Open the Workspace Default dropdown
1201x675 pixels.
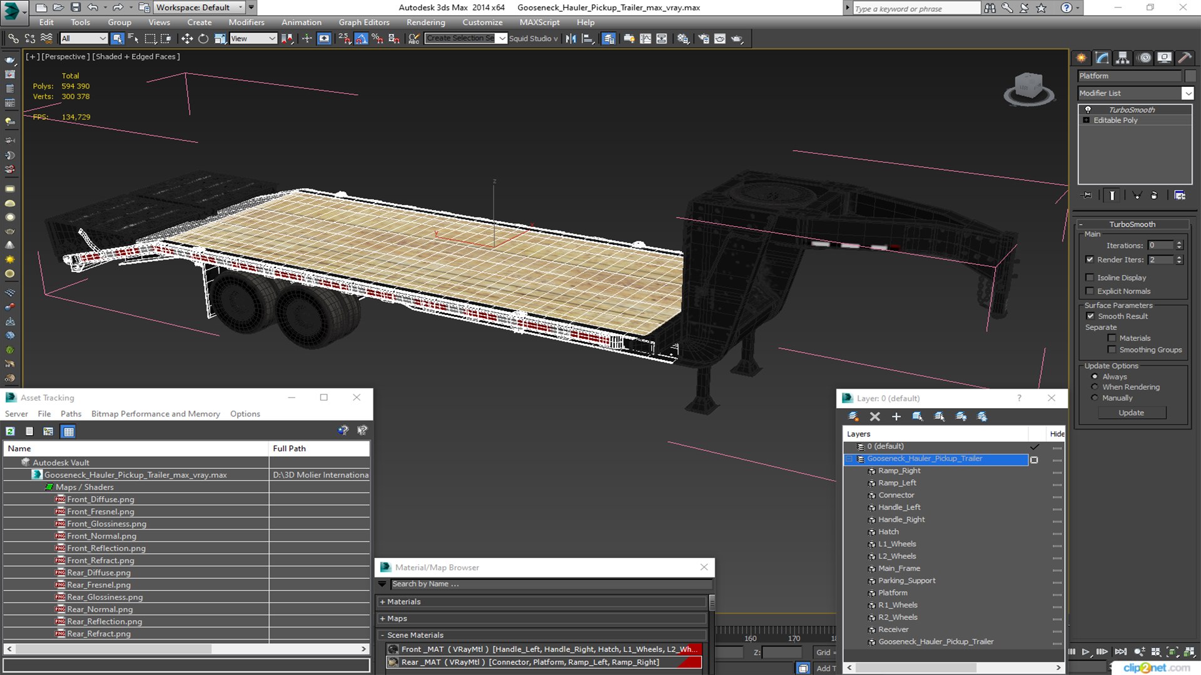point(200,7)
